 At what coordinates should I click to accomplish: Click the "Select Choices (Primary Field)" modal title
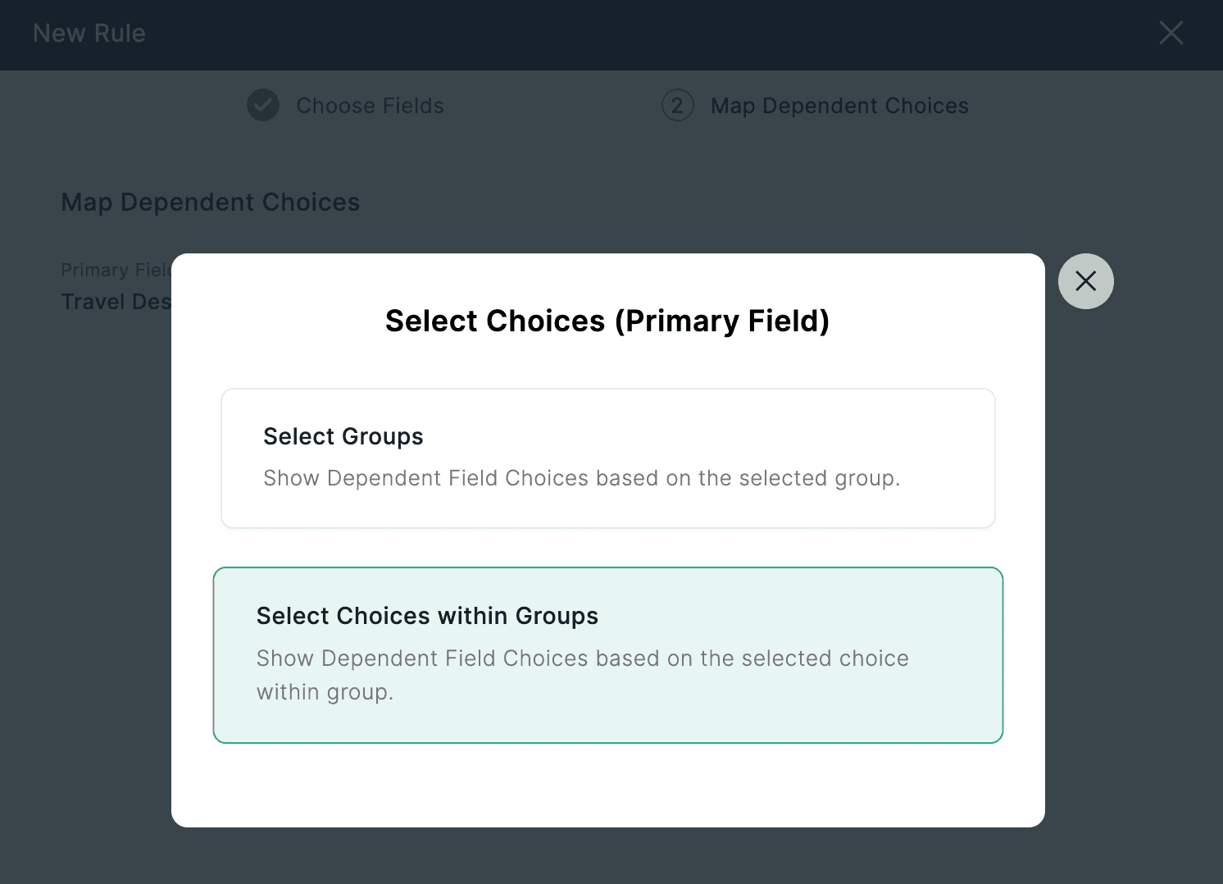607,321
